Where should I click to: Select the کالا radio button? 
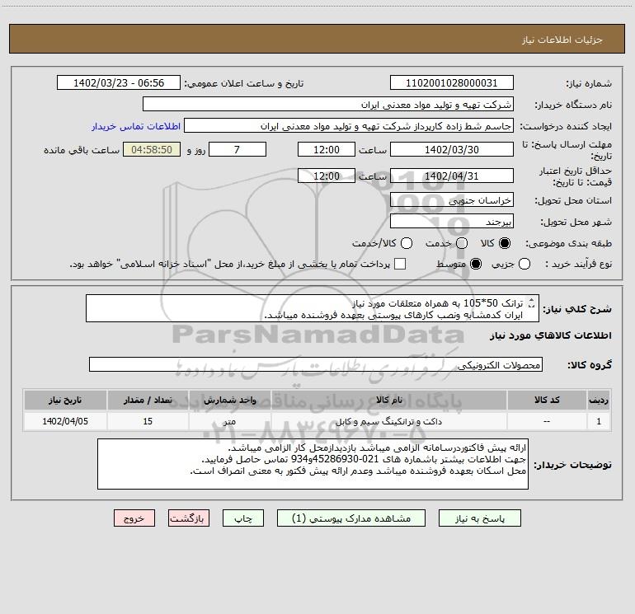point(505,243)
